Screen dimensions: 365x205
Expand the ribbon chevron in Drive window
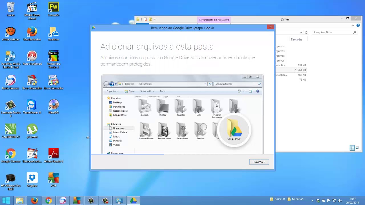click(353, 26)
